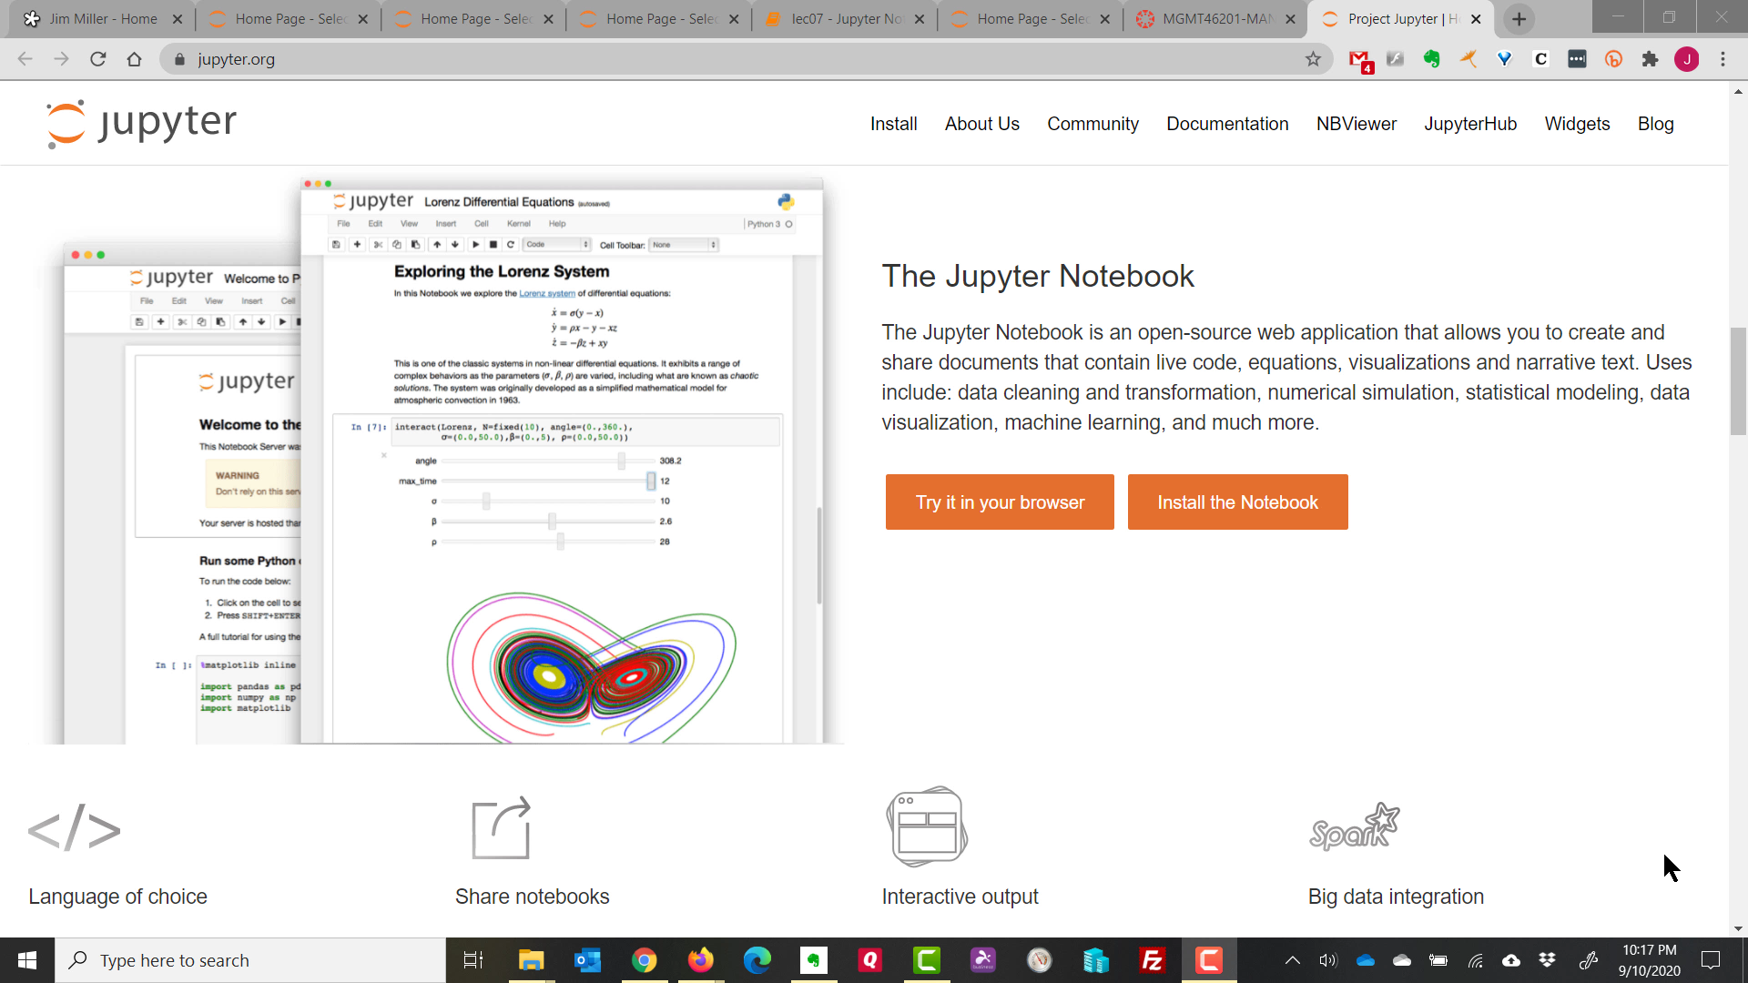Screen dimensions: 1748x983
Task: Switch to the lec07 Jupyter Notebook tab
Action: (844, 19)
